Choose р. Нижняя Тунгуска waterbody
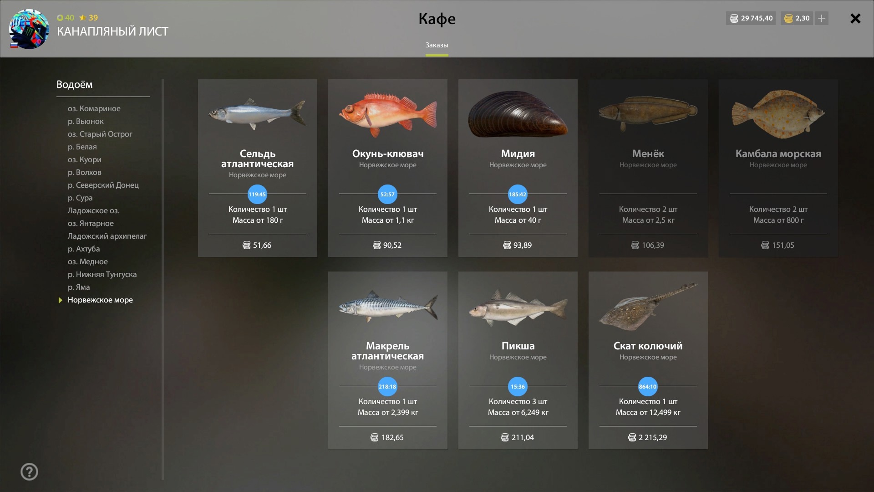 [x=102, y=274]
